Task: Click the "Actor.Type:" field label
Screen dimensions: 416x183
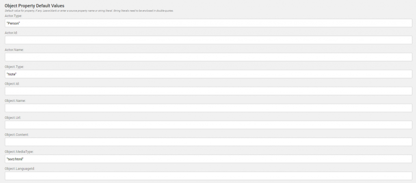Action: tap(13, 15)
